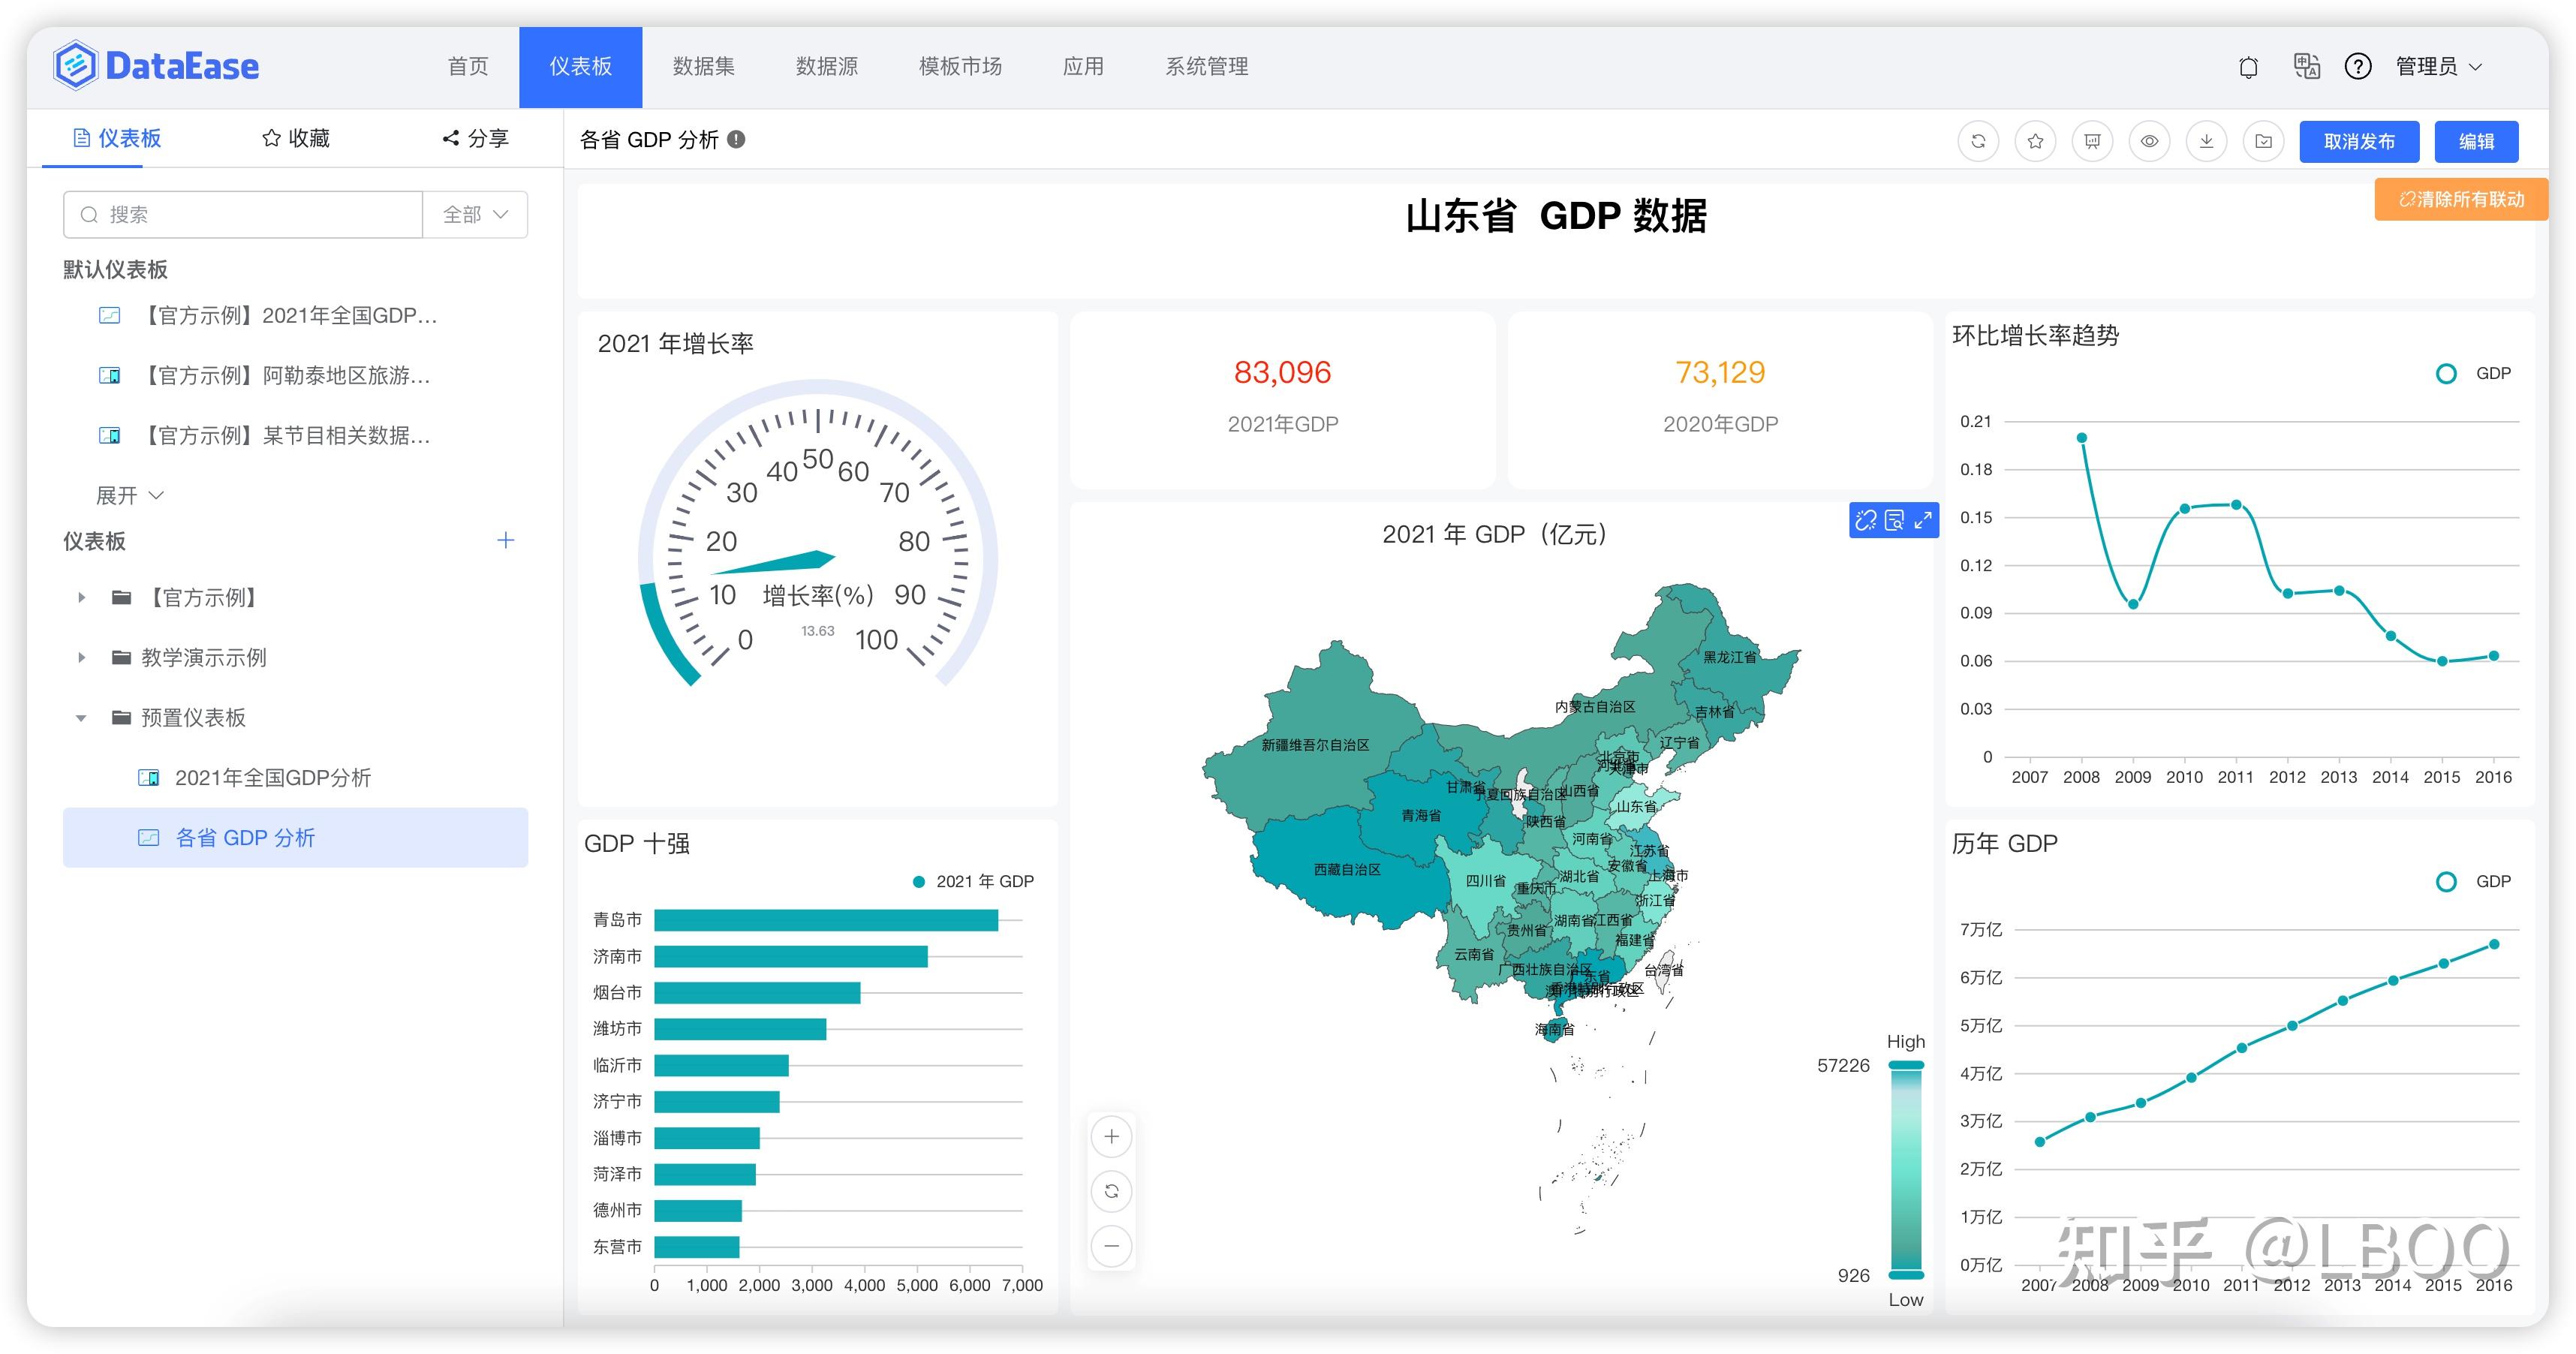Switch to the 仪表板 sidebar tab

click(118, 138)
